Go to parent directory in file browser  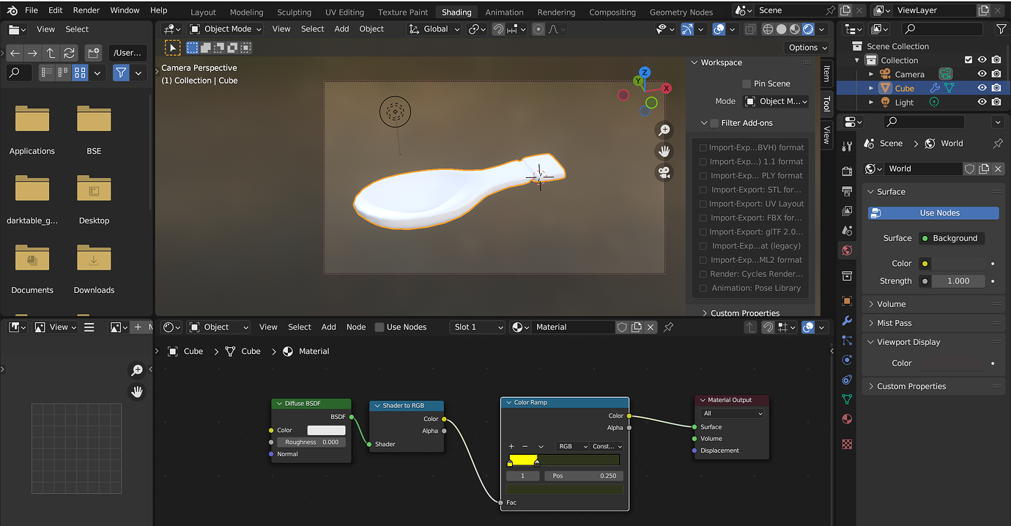tap(51, 53)
